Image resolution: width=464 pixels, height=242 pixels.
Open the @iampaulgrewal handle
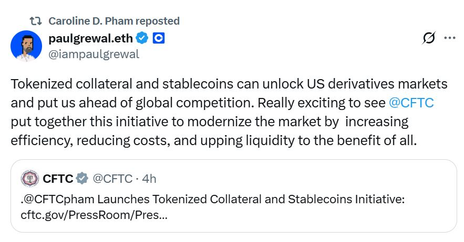pos(94,54)
